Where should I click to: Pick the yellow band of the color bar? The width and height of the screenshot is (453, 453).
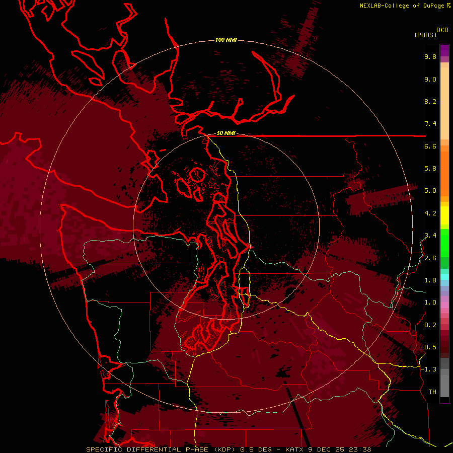pos(444,215)
